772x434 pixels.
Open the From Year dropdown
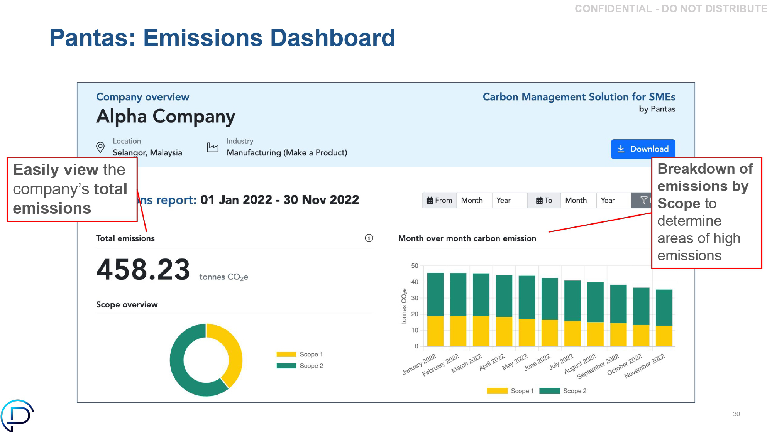click(510, 200)
